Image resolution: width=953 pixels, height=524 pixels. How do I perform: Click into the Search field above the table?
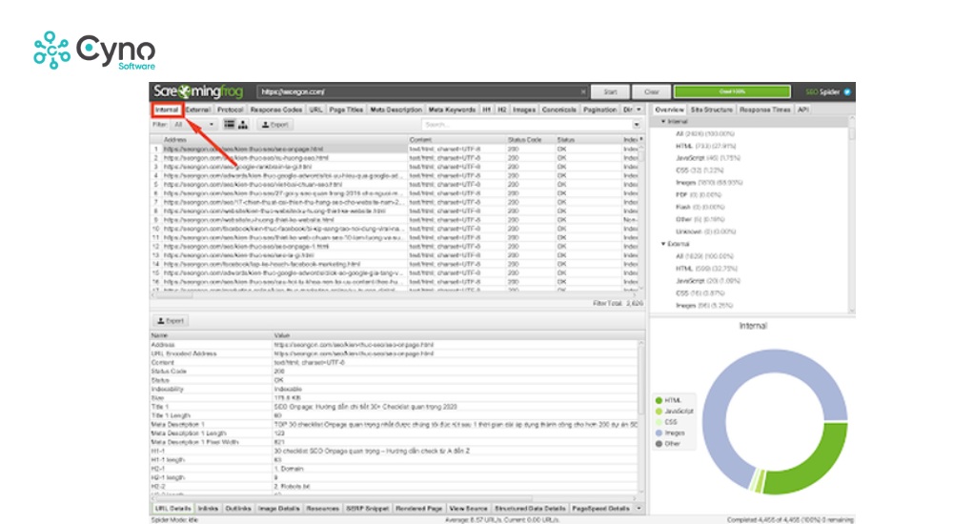524,124
